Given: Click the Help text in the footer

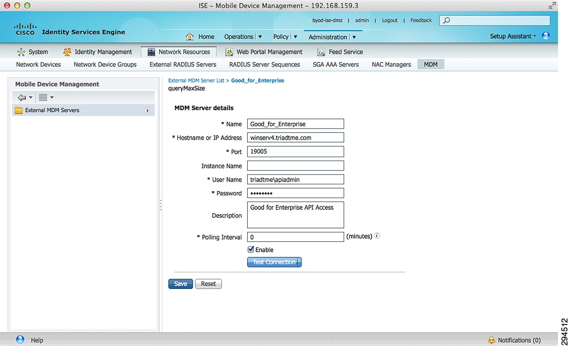Looking at the screenshot, I should pyautogui.click(x=37, y=340).
